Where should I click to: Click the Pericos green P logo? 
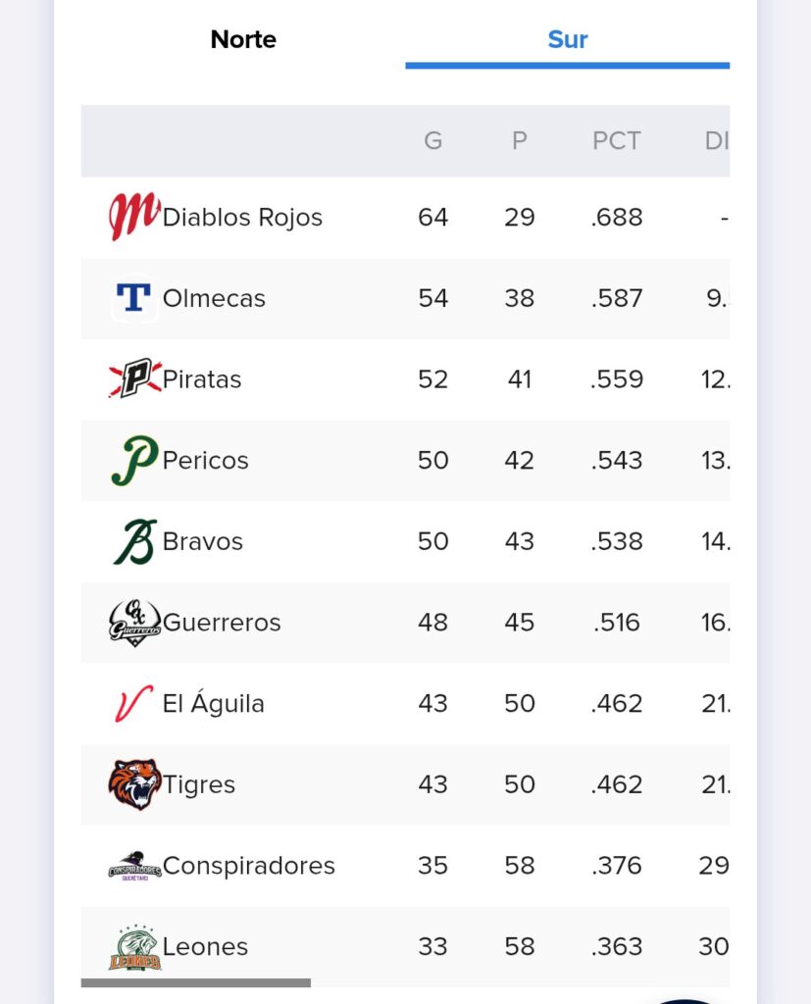tap(134, 460)
